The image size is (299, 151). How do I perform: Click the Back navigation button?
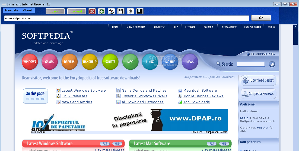click(x=55, y=11)
